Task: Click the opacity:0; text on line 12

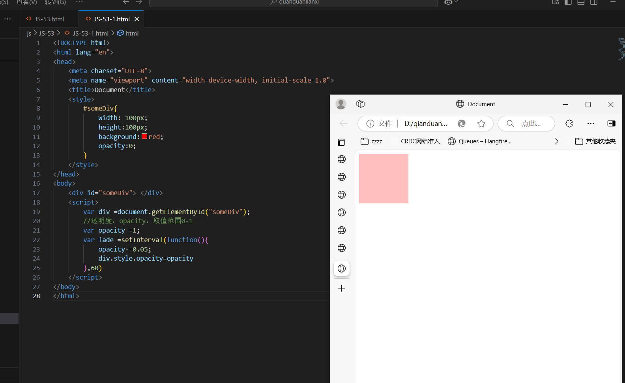Action: pos(117,146)
